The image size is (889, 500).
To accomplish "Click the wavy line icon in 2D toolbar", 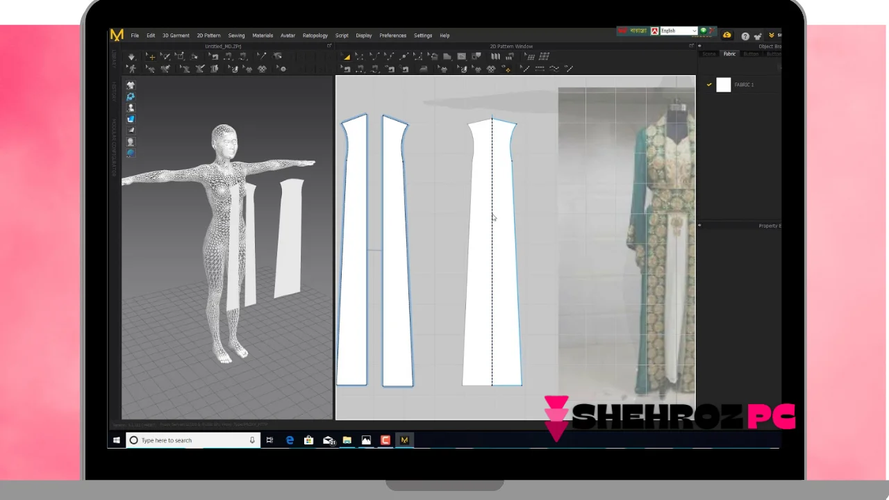I will click(x=554, y=69).
